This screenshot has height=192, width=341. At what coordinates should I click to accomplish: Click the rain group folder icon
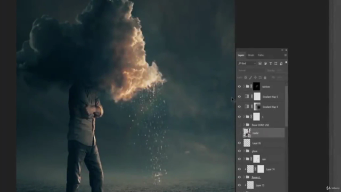pos(247,159)
